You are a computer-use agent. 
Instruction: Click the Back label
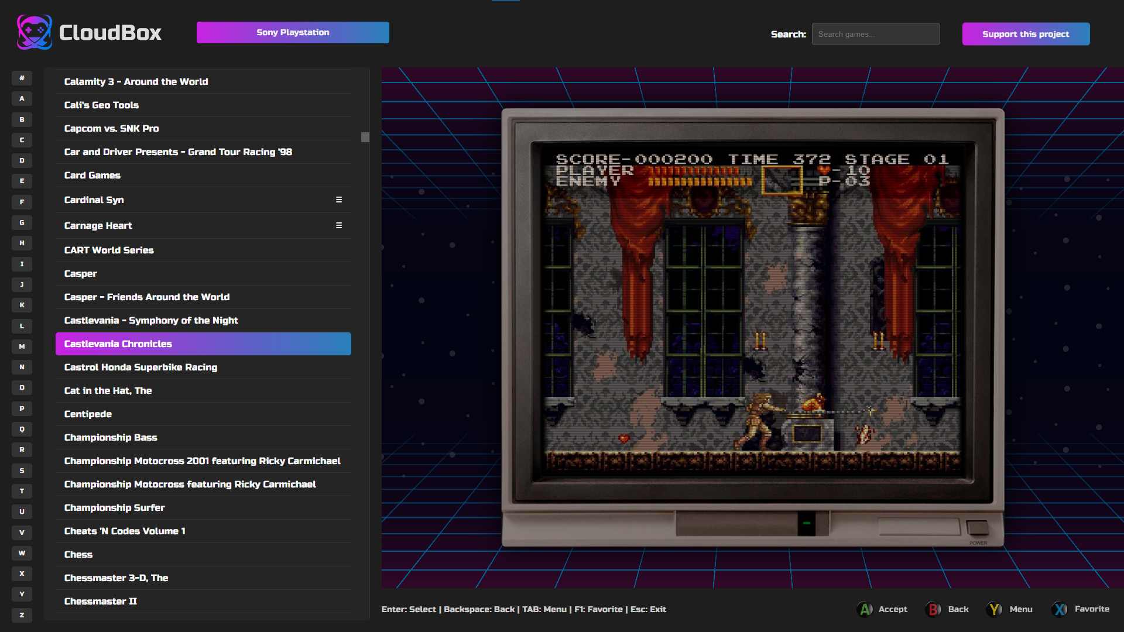(x=958, y=609)
